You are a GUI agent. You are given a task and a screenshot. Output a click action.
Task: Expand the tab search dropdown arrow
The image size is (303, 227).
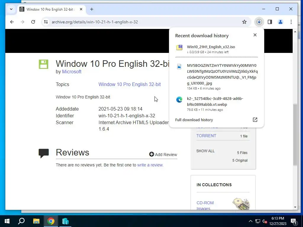(x=11, y=9)
